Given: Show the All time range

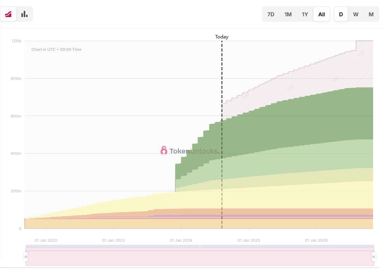Looking at the screenshot, I should (321, 14).
